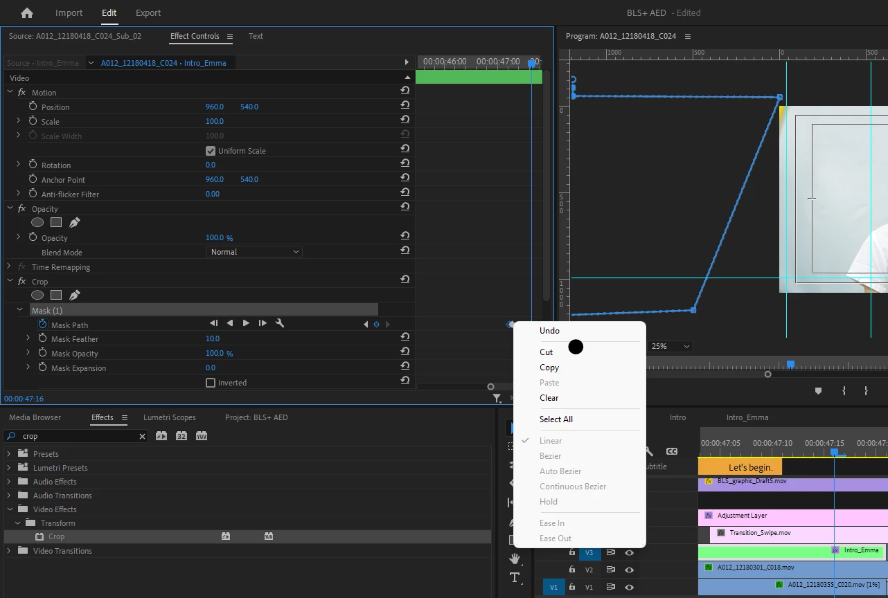This screenshot has height=598, width=888.
Task: Open the Lumetri Scopes panel tab
Action: point(170,417)
